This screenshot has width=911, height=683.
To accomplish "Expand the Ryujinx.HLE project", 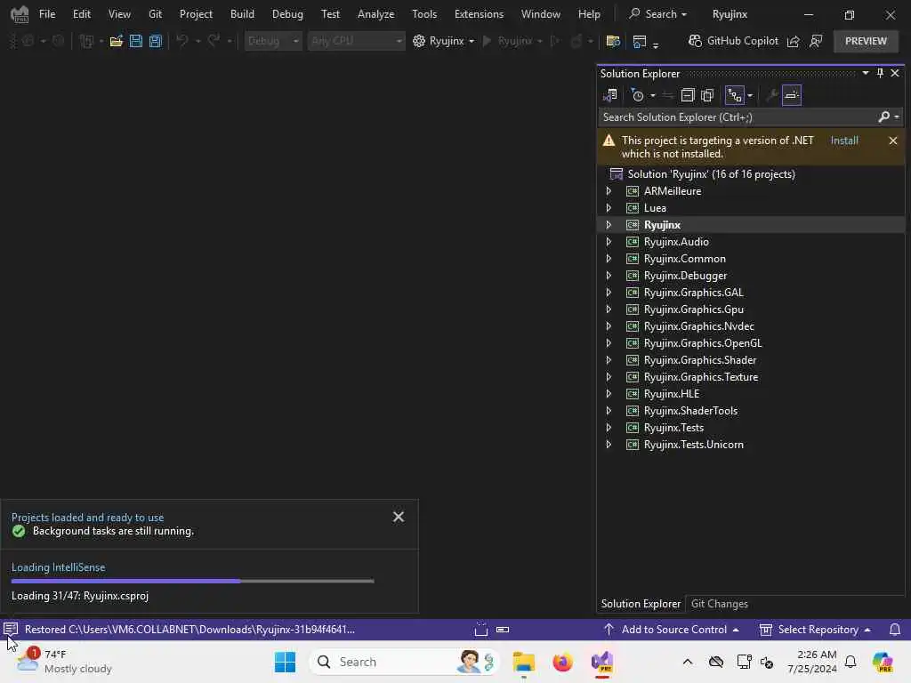I will [609, 394].
